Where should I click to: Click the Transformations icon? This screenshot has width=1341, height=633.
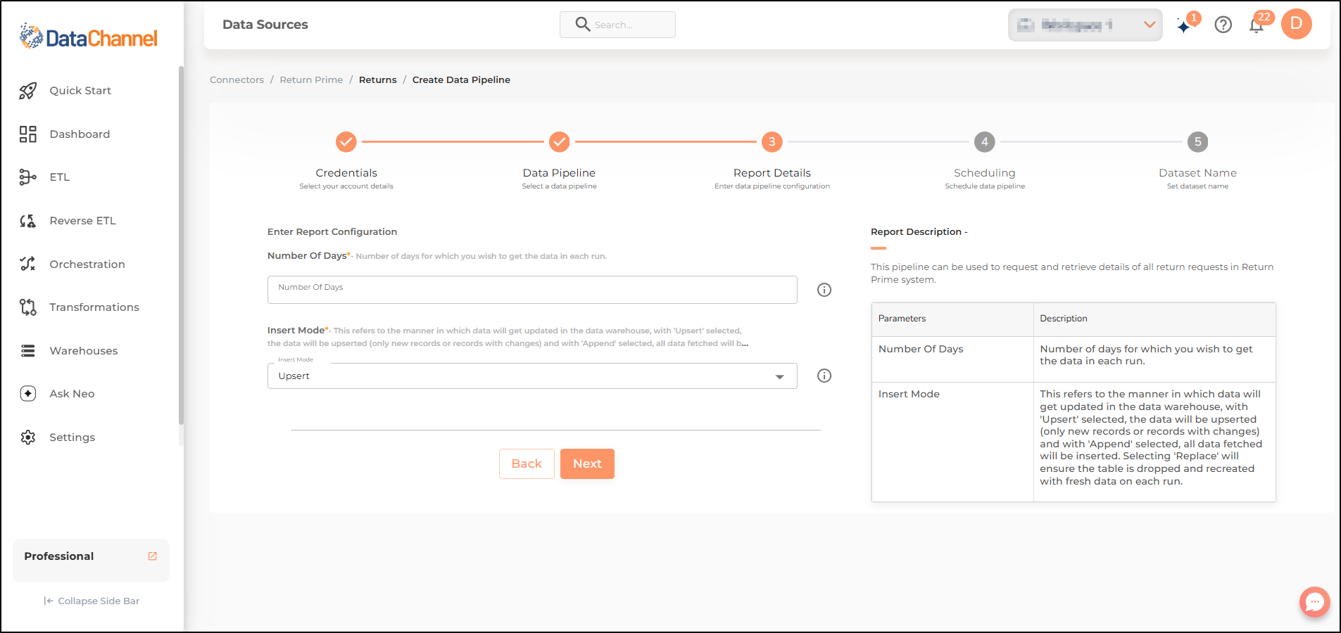(x=28, y=307)
